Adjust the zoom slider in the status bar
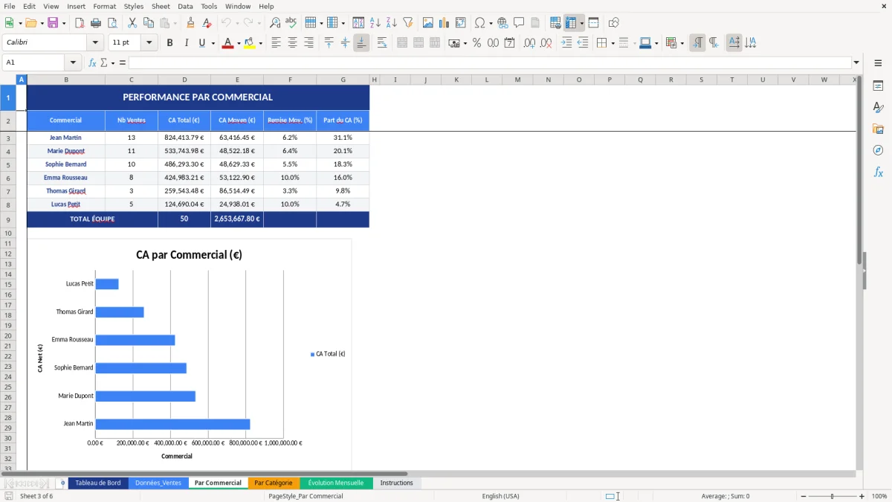892x502 pixels. pos(830,496)
